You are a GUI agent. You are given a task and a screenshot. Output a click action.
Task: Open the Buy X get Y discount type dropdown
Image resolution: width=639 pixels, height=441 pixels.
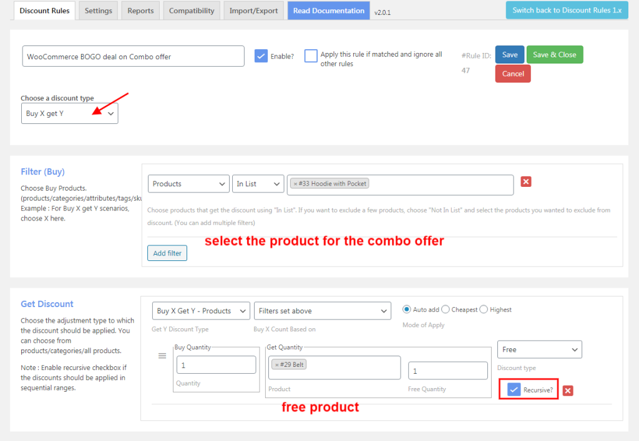(x=69, y=113)
